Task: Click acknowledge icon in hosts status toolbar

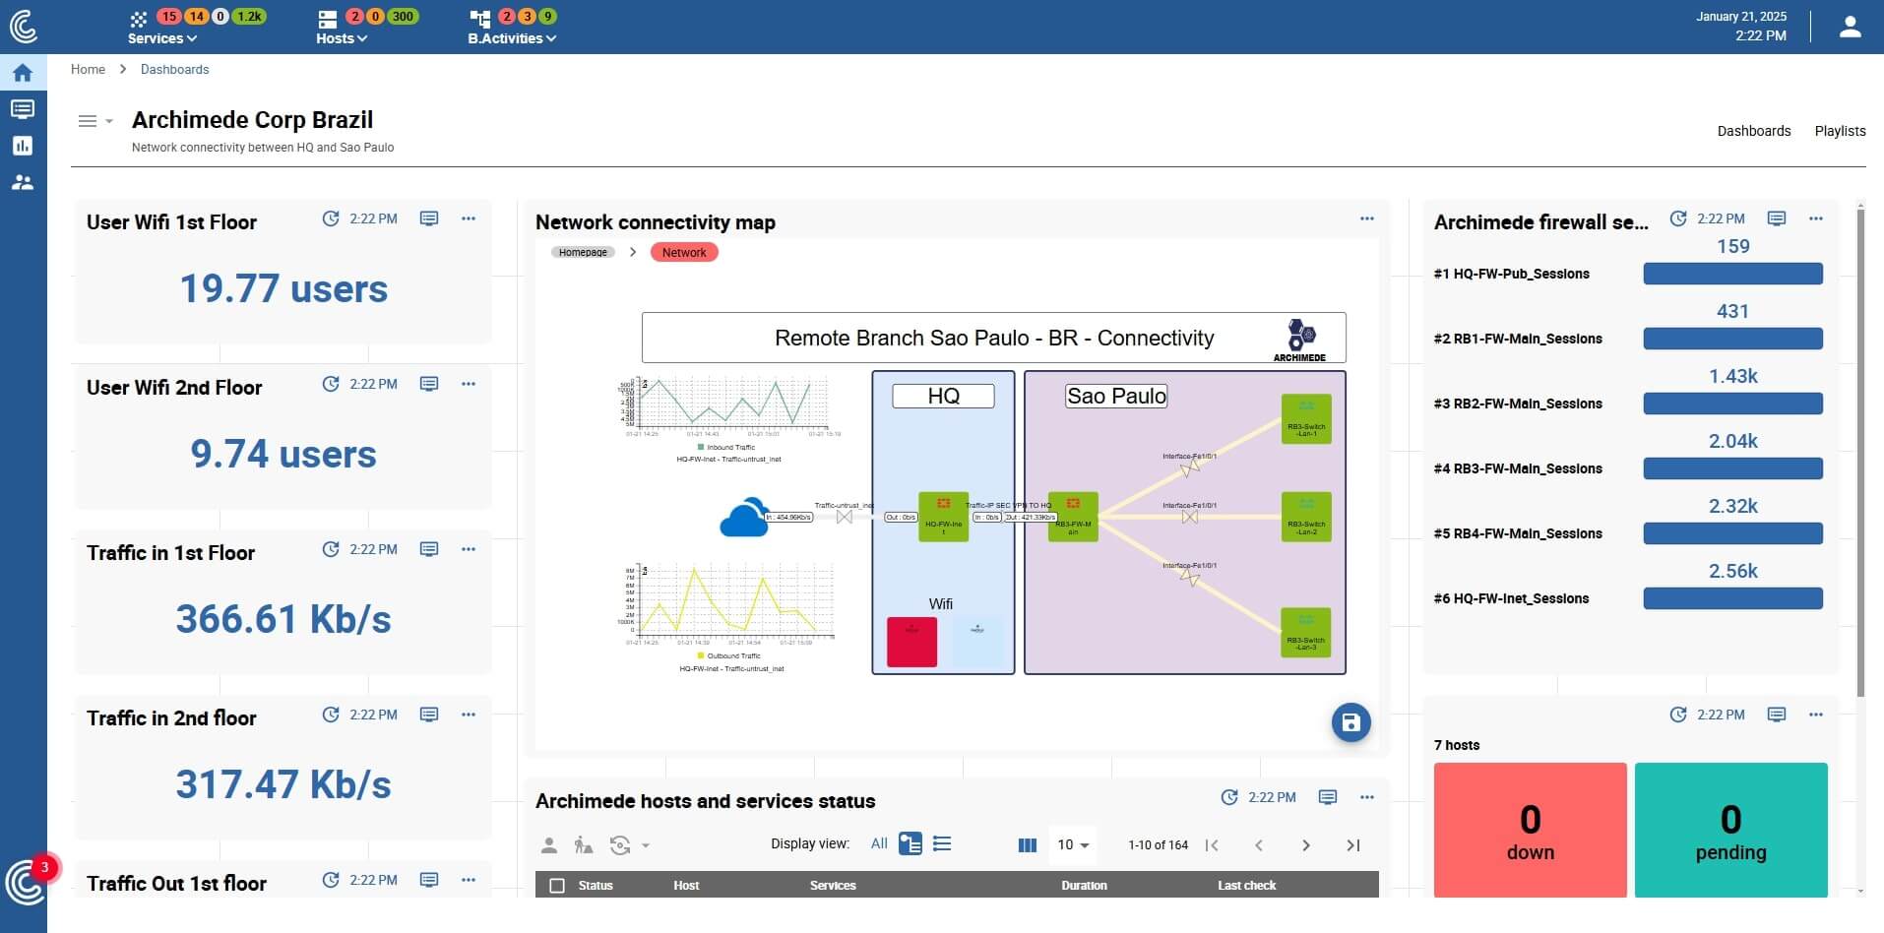Action: [x=549, y=844]
